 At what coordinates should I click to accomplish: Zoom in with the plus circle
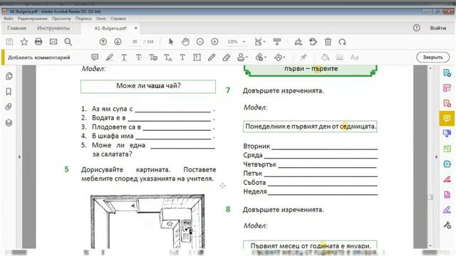[214, 42]
